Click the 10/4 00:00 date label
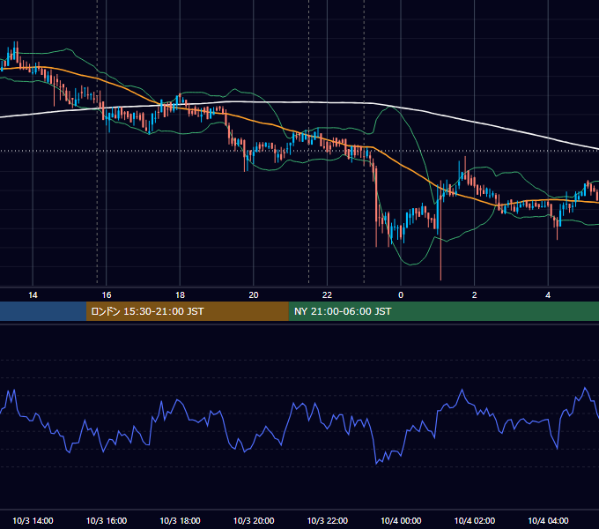 [x=401, y=520]
